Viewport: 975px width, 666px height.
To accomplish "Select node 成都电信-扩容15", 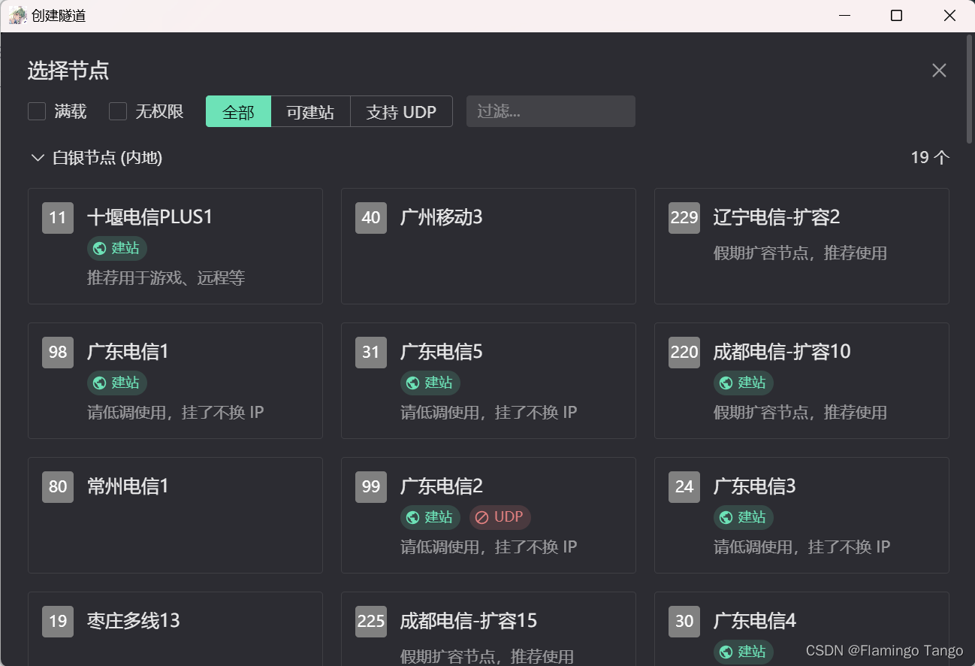I will click(x=488, y=628).
